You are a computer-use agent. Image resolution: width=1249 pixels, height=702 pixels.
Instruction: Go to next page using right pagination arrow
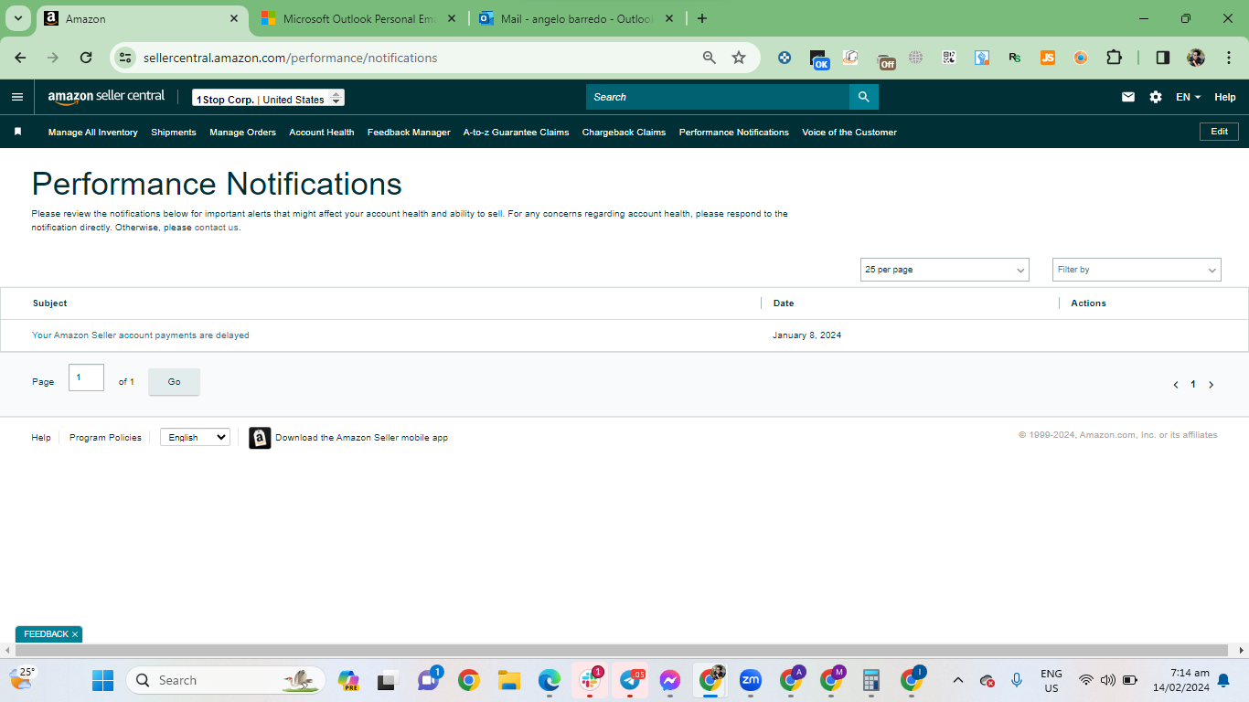pyautogui.click(x=1212, y=385)
